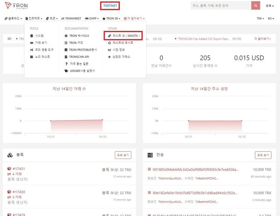Click the red search magnifier button
This screenshot has height=216, width=280.
tap(256, 6)
